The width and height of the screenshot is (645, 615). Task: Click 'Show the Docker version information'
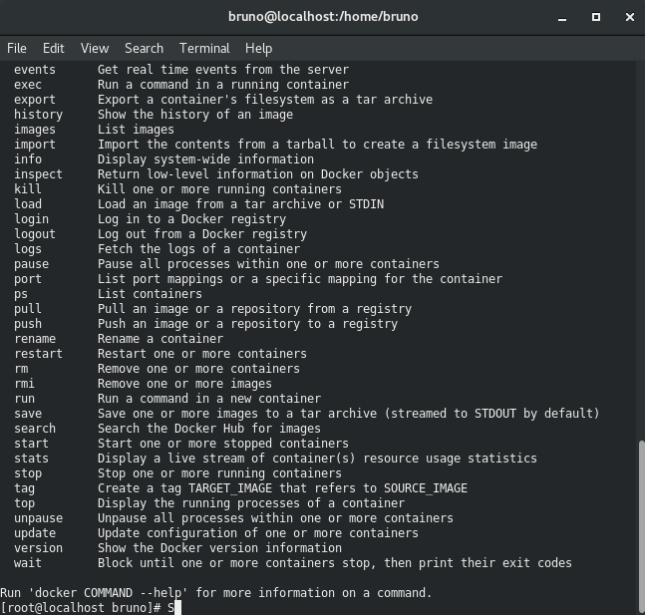pyautogui.click(x=219, y=548)
